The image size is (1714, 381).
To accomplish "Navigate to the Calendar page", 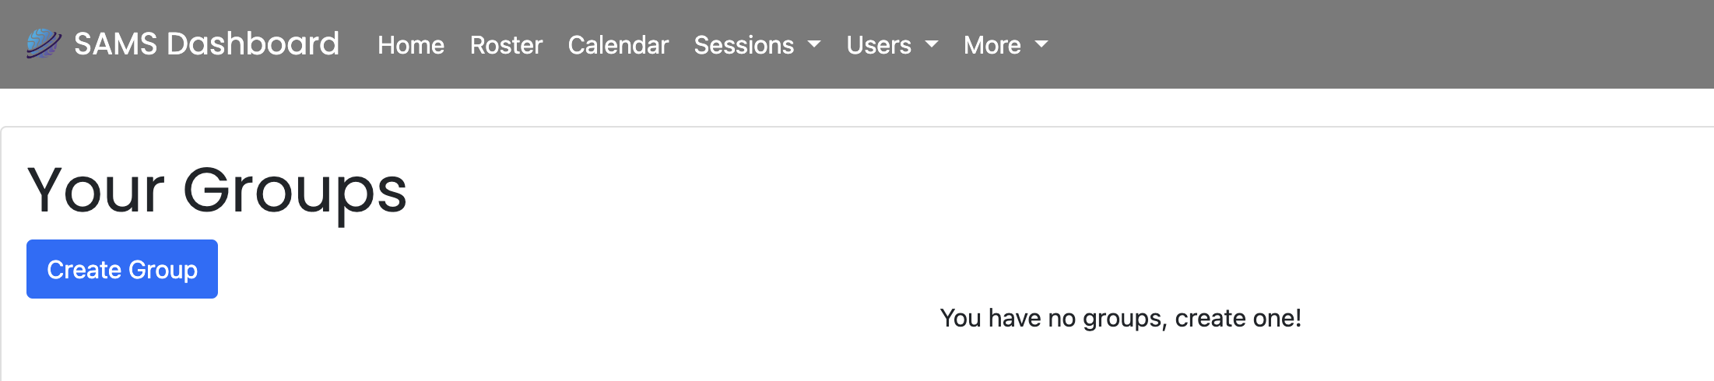I will [x=618, y=45].
